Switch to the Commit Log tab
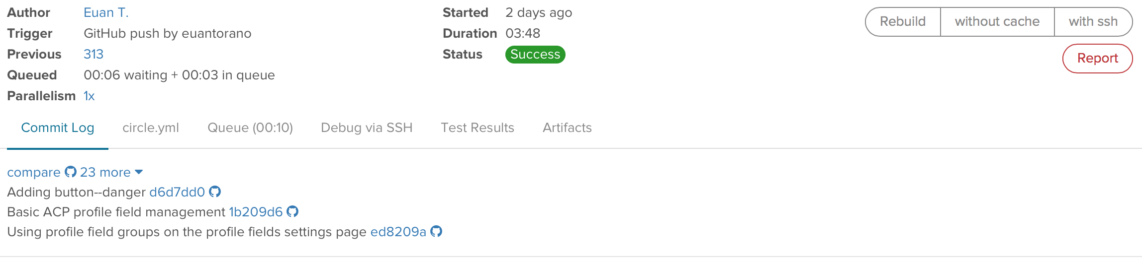1142x260 pixels. 58,128
